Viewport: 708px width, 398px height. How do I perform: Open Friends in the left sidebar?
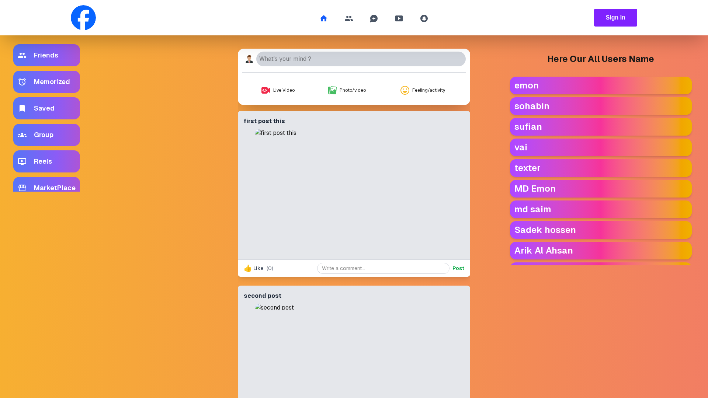pyautogui.click(x=46, y=55)
